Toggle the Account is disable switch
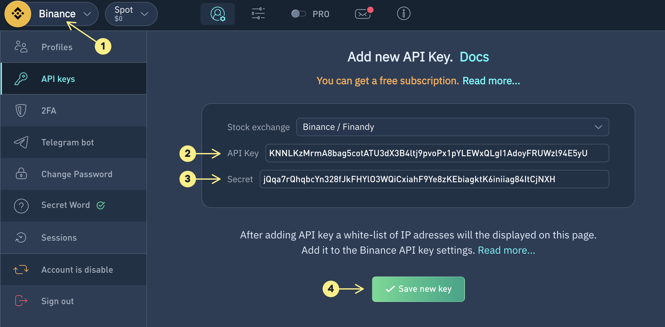Image resolution: width=665 pixels, height=327 pixels. pyautogui.click(x=21, y=270)
